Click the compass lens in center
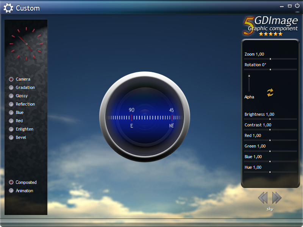This screenshot has width=303, height=227. click(x=145, y=117)
